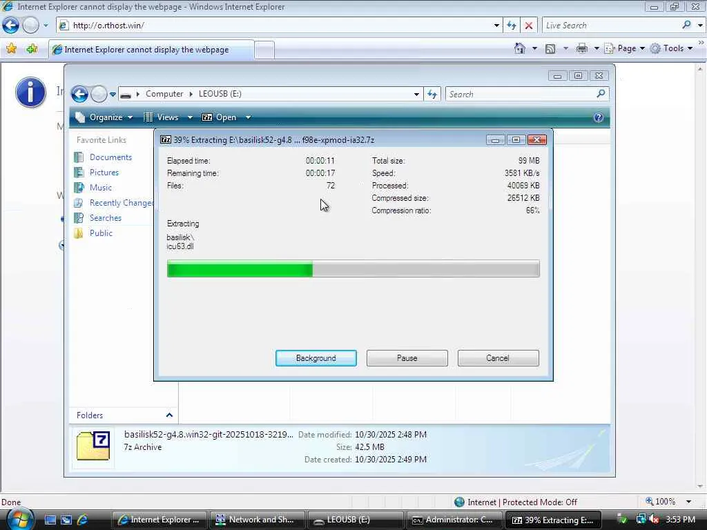707x530 pixels.
Task: Click Explorer window forward arrow
Action: pos(98,94)
